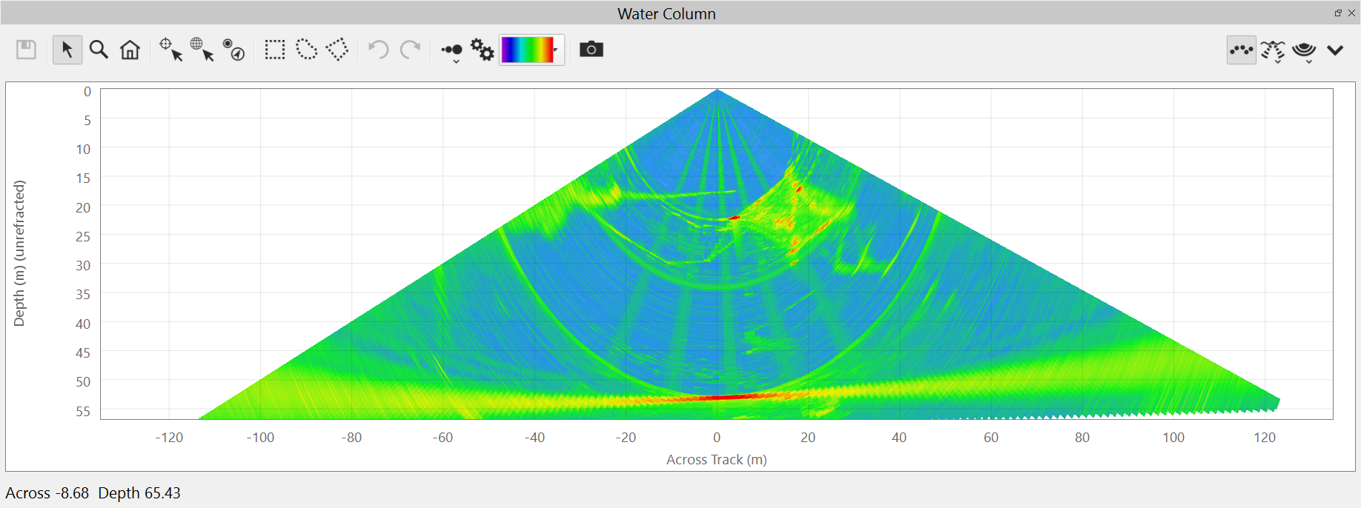Open the colormap rainbow dropdown
Screen dimensions: 1361x508
[x=532, y=50]
